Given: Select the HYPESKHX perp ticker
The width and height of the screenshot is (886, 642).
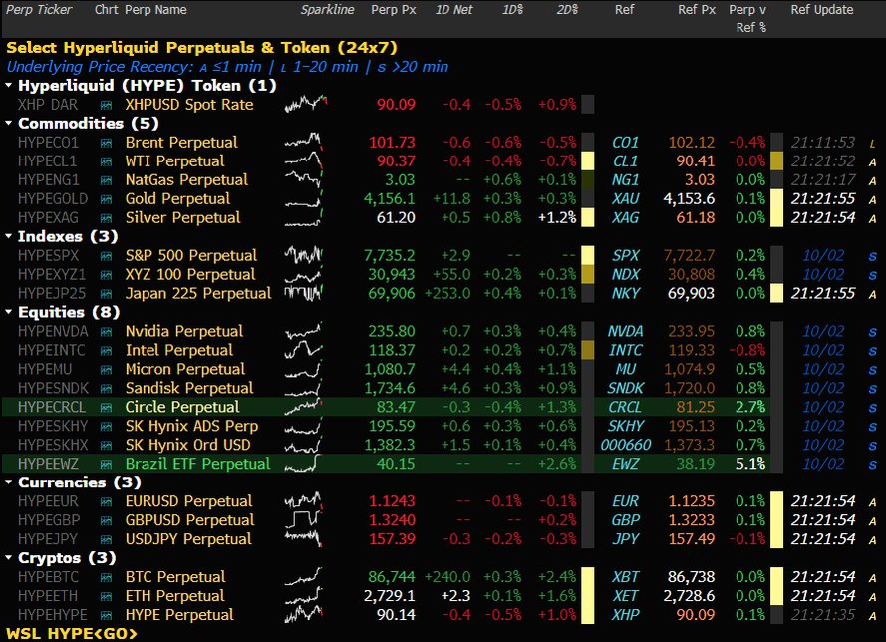Looking at the screenshot, I should [x=53, y=446].
